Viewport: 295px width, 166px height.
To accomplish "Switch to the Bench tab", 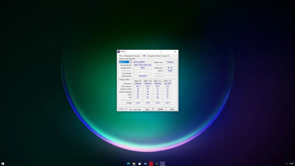I will point(159,56).
